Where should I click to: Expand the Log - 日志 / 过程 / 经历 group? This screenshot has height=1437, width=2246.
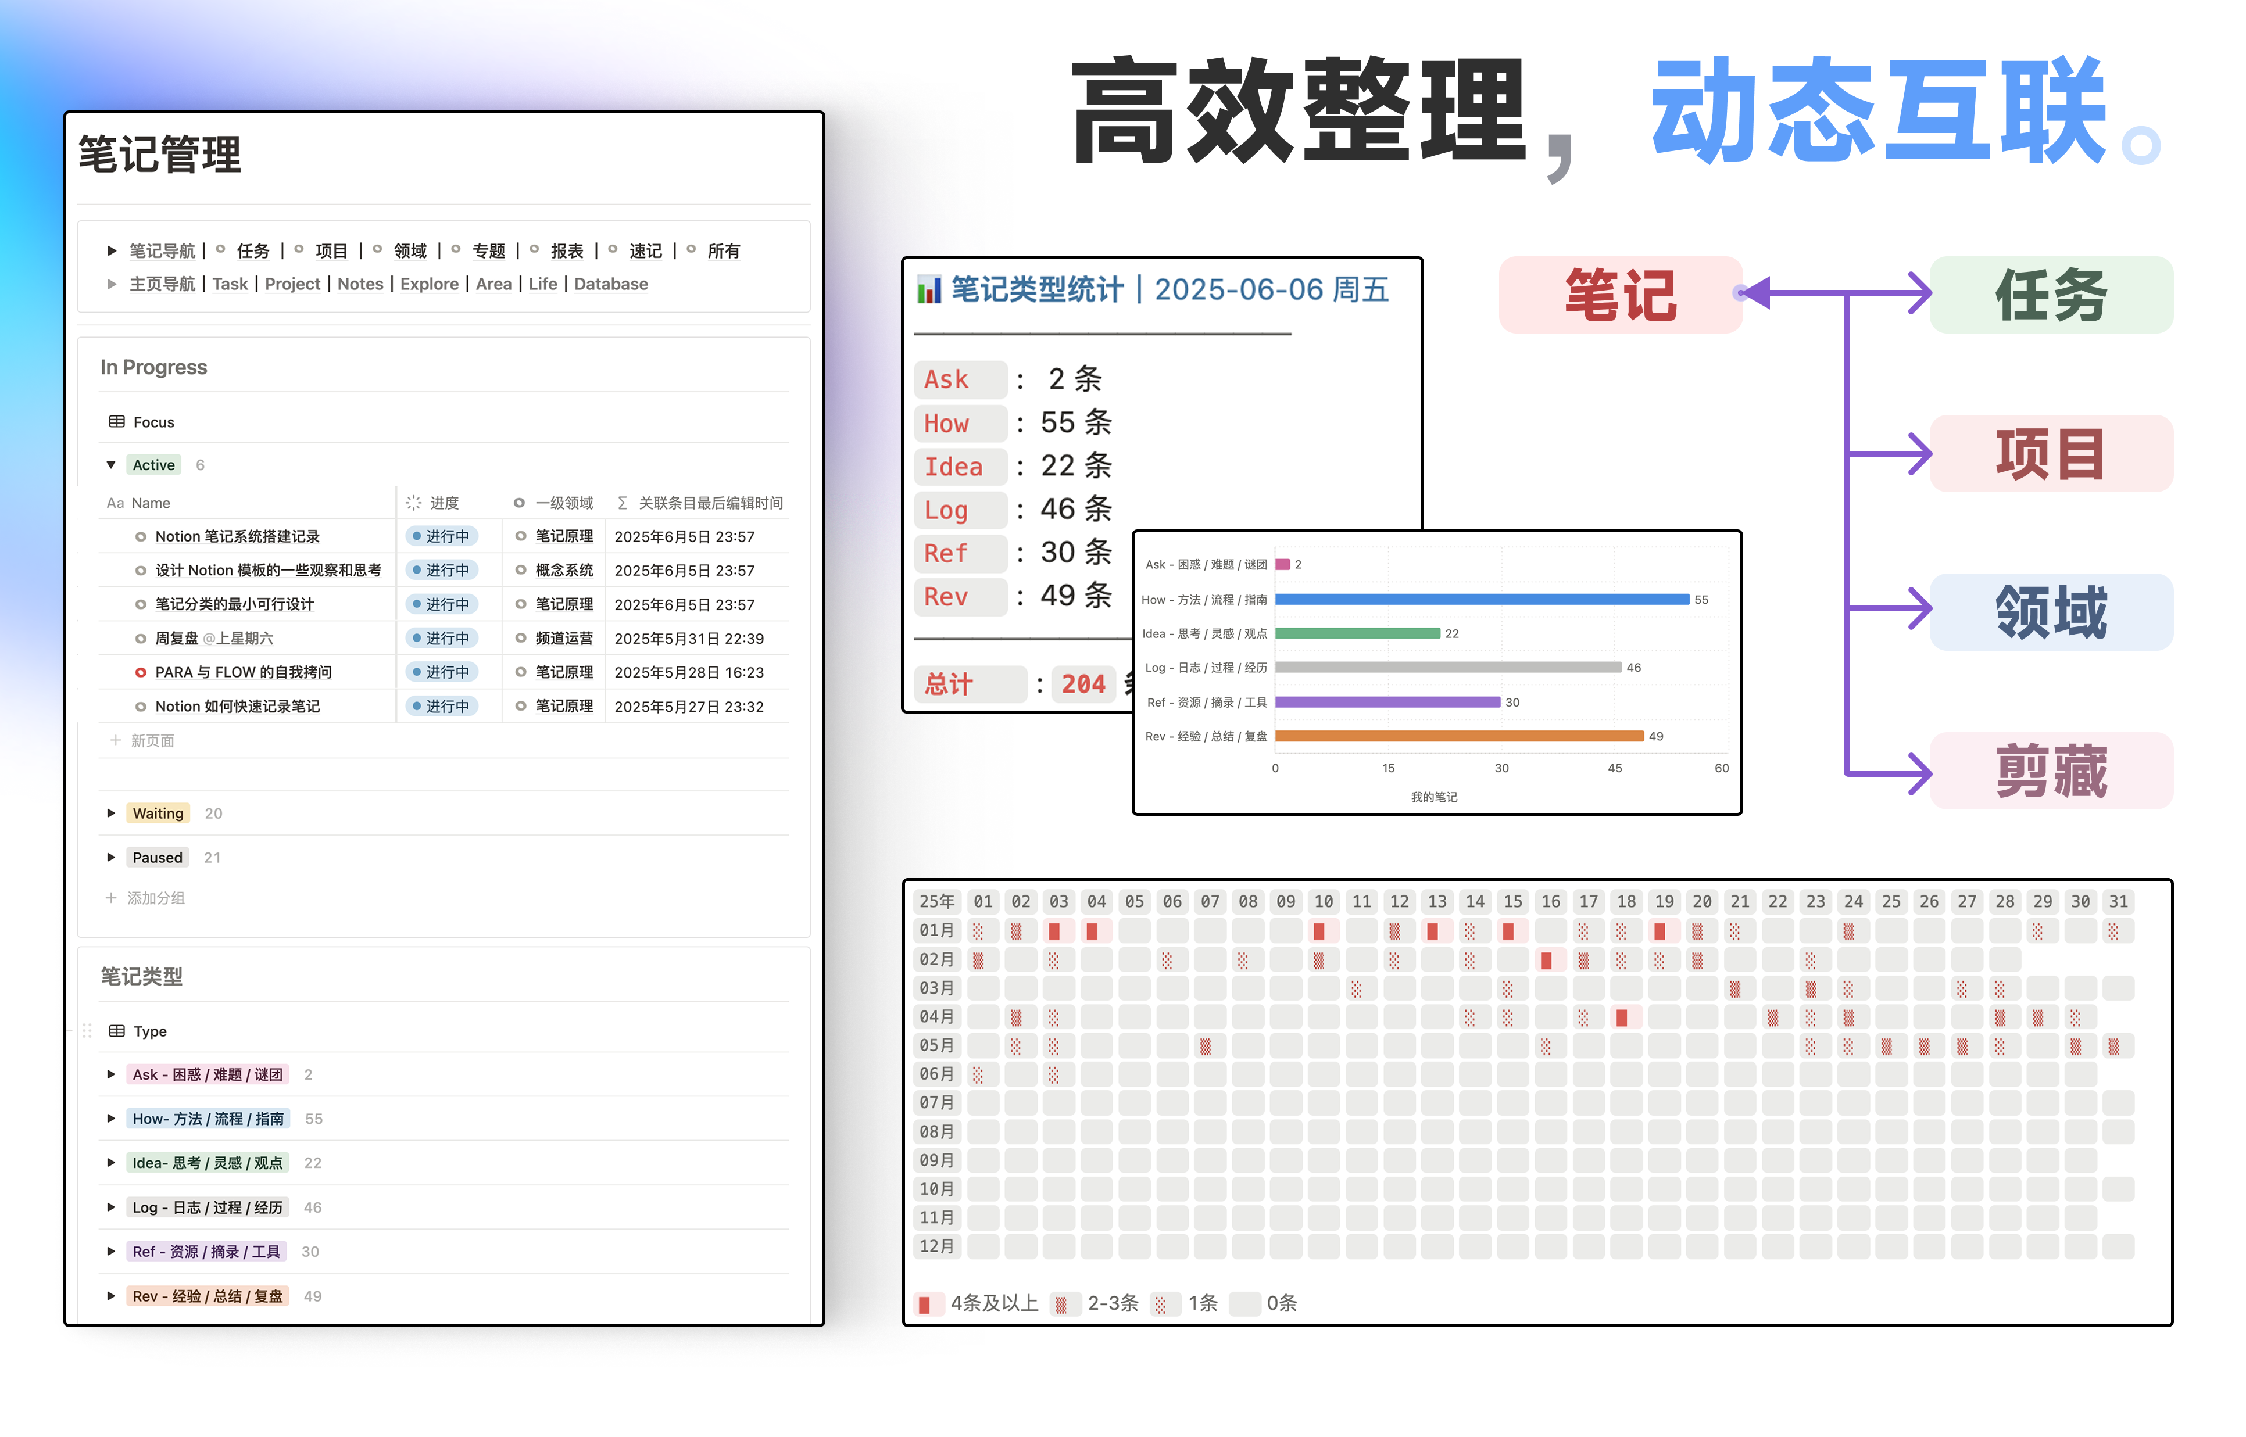click(x=111, y=1207)
